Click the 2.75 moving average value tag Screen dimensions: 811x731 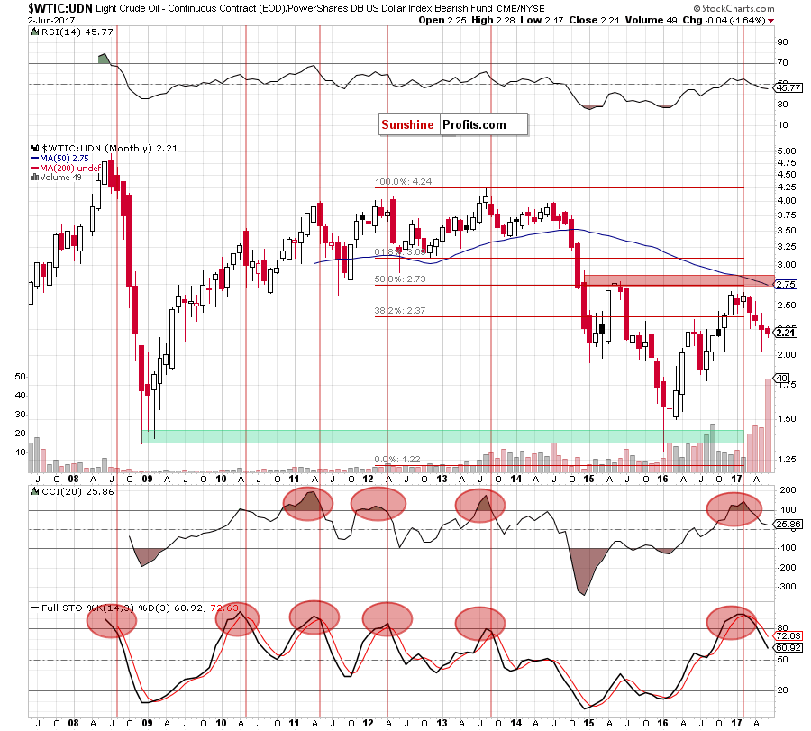pos(786,285)
